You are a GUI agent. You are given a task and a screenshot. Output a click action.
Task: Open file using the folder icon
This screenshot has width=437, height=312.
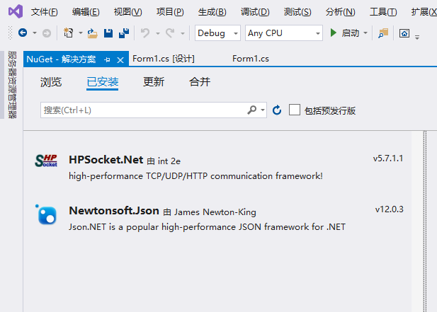pos(93,33)
